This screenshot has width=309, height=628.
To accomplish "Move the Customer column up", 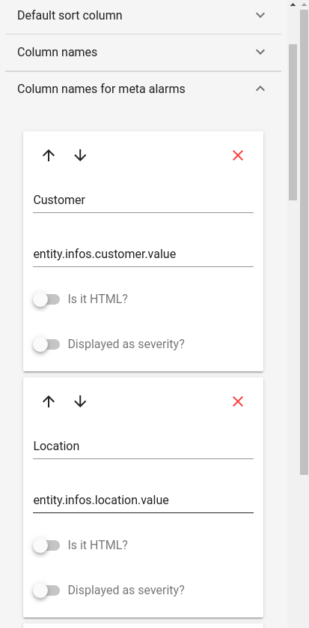I will coord(49,155).
